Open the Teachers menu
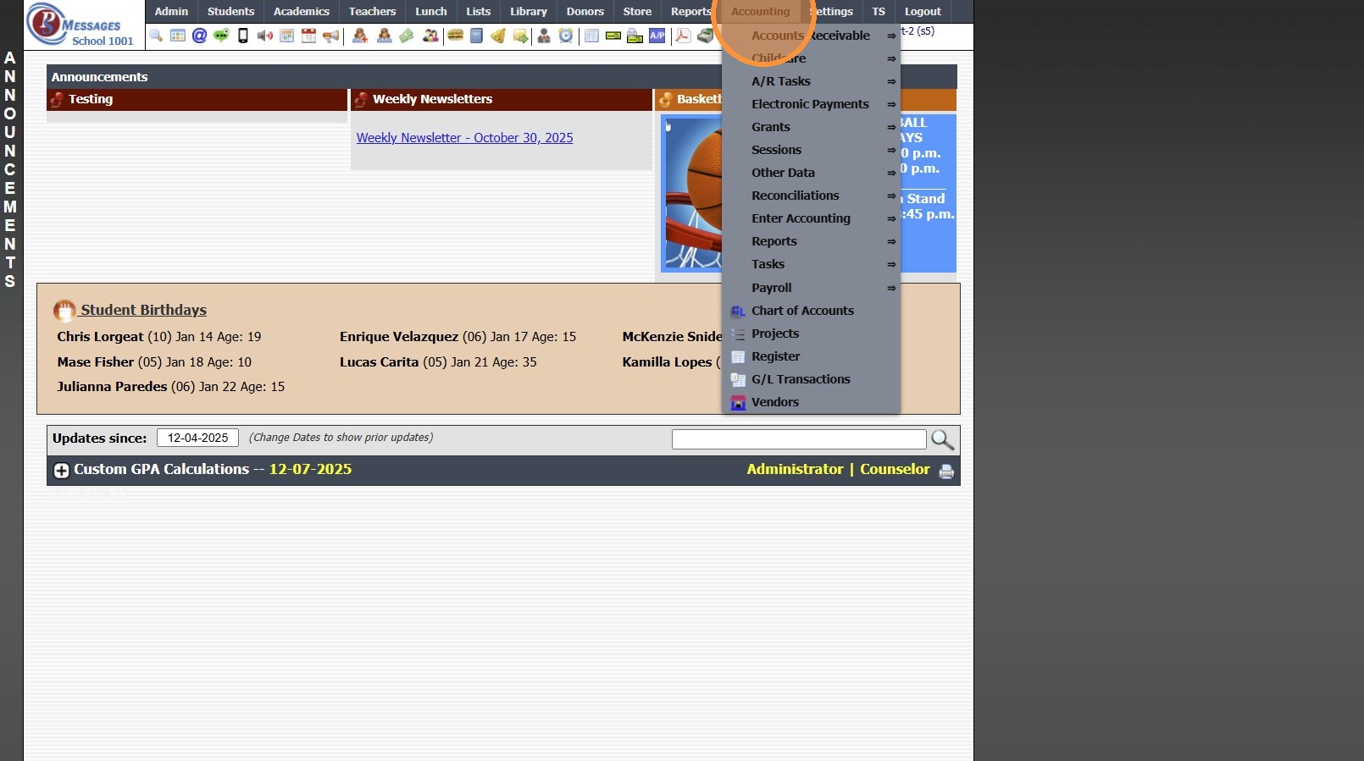 pos(372,12)
